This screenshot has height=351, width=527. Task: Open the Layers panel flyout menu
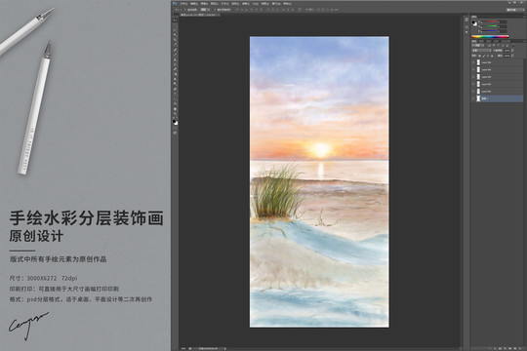(525, 41)
